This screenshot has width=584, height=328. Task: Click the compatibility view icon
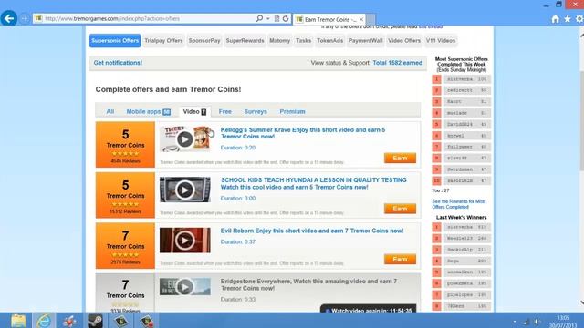(x=276, y=18)
